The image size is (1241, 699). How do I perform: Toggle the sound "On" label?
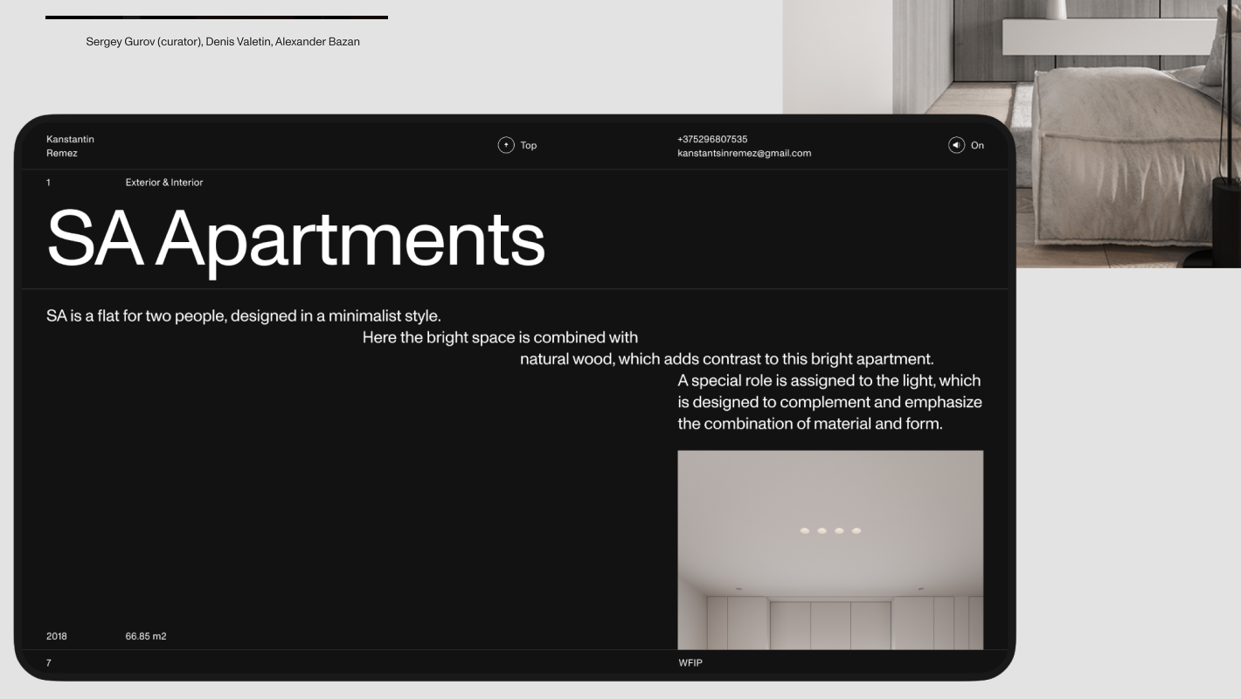977,146
